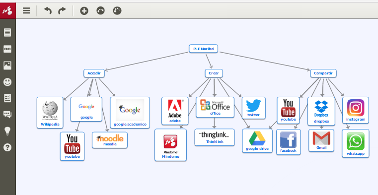Open the notes icon in sidebar

click(x=7, y=33)
